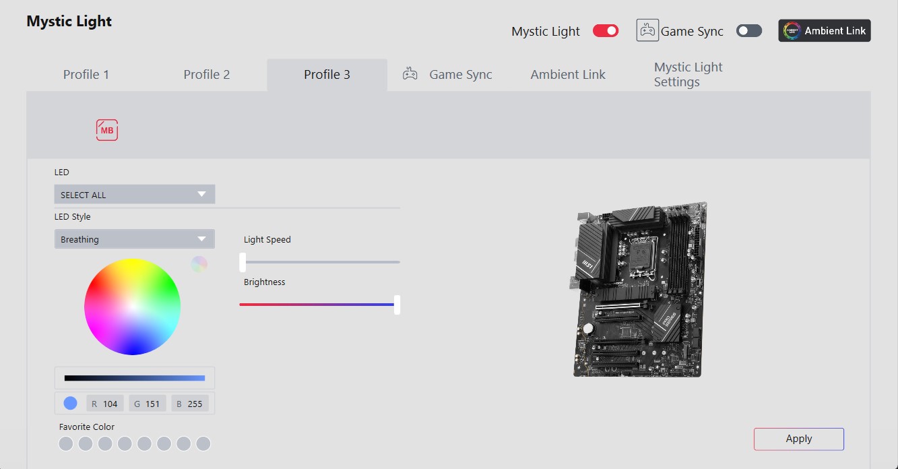The height and width of the screenshot is (469, 898).
Task: Enable the Game Sync toggle switch
Action: [748, 31]
